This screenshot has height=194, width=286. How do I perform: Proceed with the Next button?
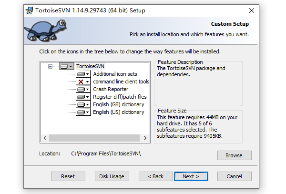click(191, 176)
